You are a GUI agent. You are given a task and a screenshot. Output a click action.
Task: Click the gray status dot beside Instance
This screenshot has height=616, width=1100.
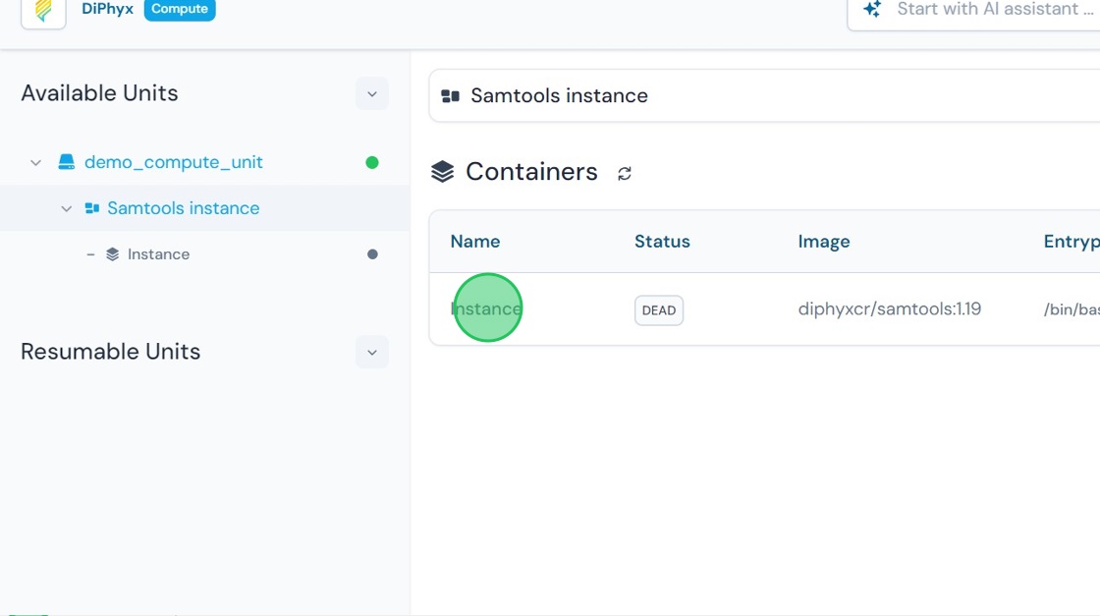click(x=372, y=254)
